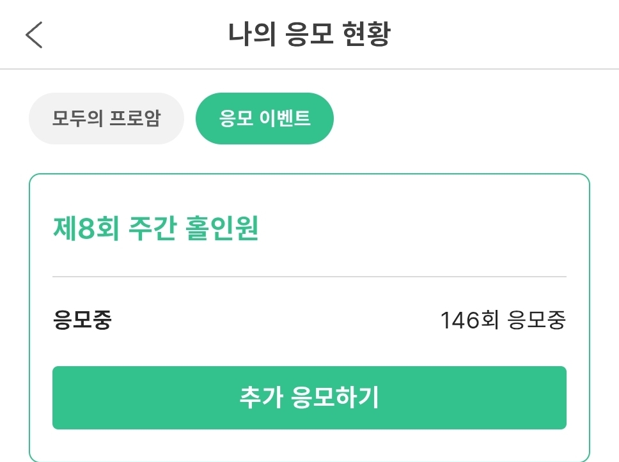The width and height of the screenshot is (619, 462).
Task: Go back using the left chevron icon
Action: (x=34, y=35)
